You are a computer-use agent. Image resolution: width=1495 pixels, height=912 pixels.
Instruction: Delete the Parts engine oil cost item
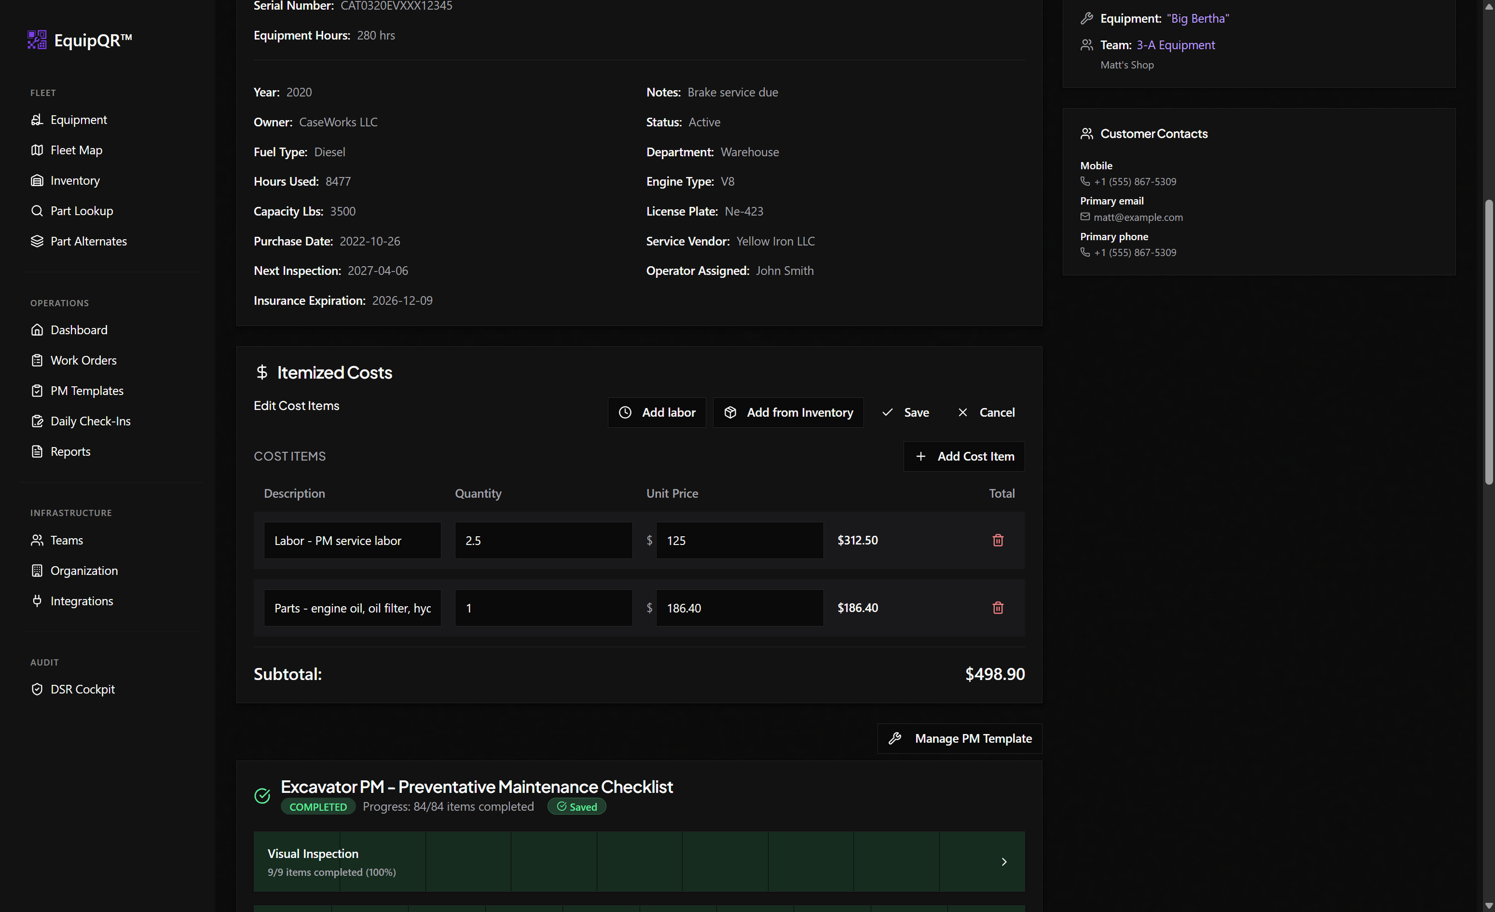(x=997, y=607)
